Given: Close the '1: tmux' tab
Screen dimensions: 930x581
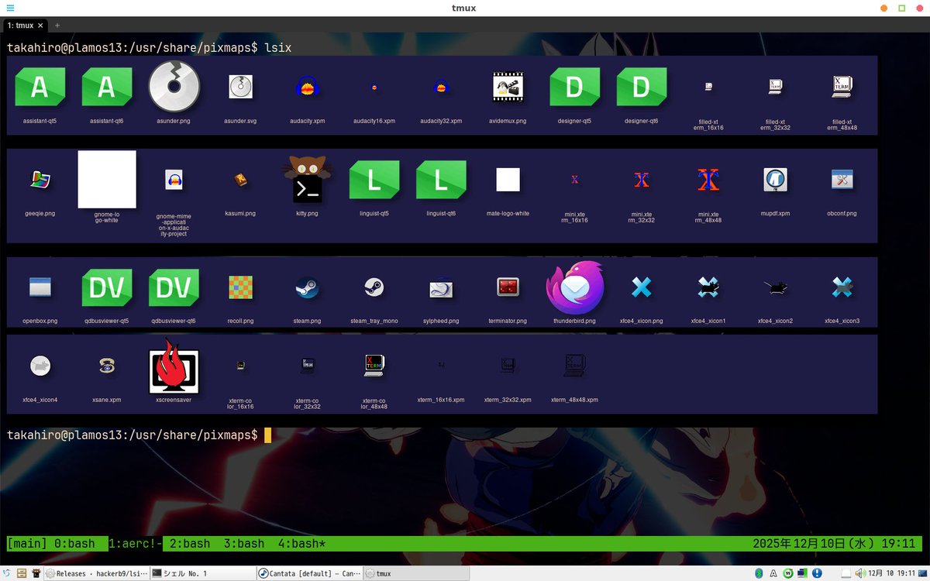Looking at the screenshot, I should (41, 26).
